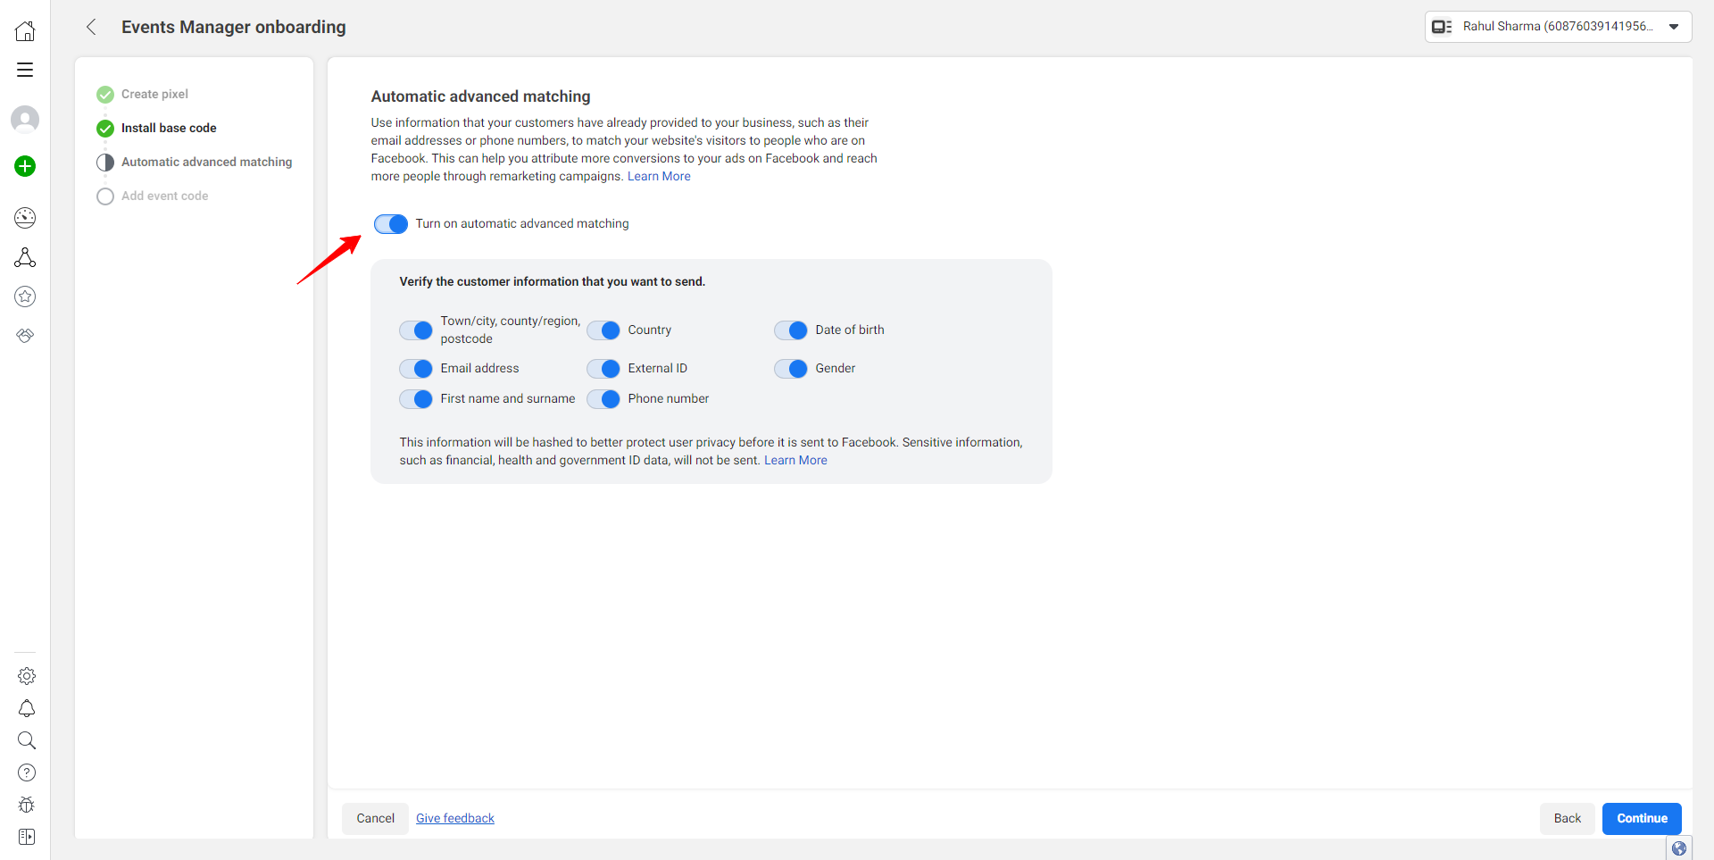Open the Rahul Sharma account dropdown
Screen dimensions: 1714x860
point(1558,27)
